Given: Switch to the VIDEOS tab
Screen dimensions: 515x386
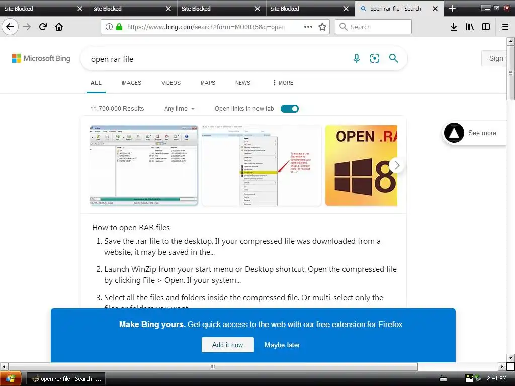Looking at the screenshot, I should click(171, 83).
